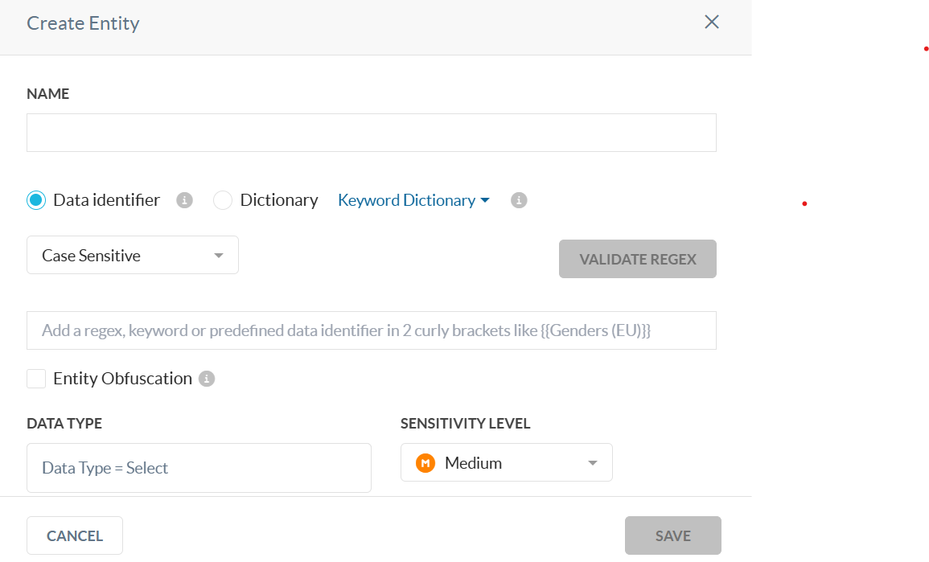The image size is (929, 562).
Task: Click the Keyword Dictionary caret arrow
Action: click(x=485, y=201)
